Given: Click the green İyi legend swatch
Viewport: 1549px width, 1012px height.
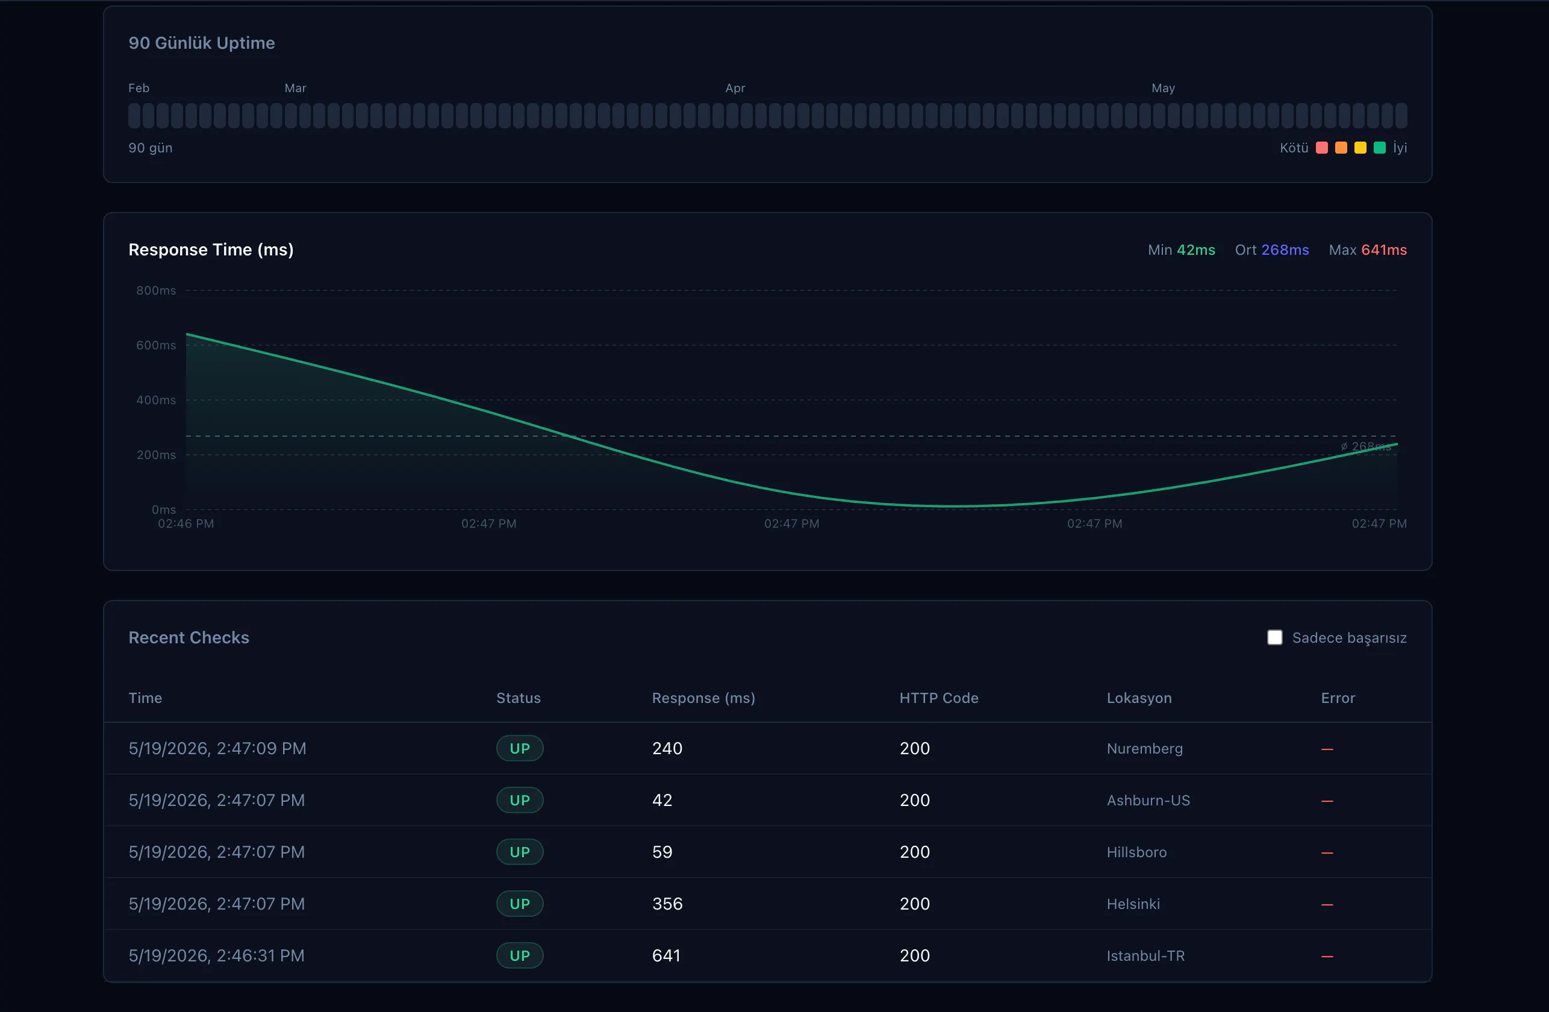Looking at the screenshot, I should click(x=1379, y=148).
